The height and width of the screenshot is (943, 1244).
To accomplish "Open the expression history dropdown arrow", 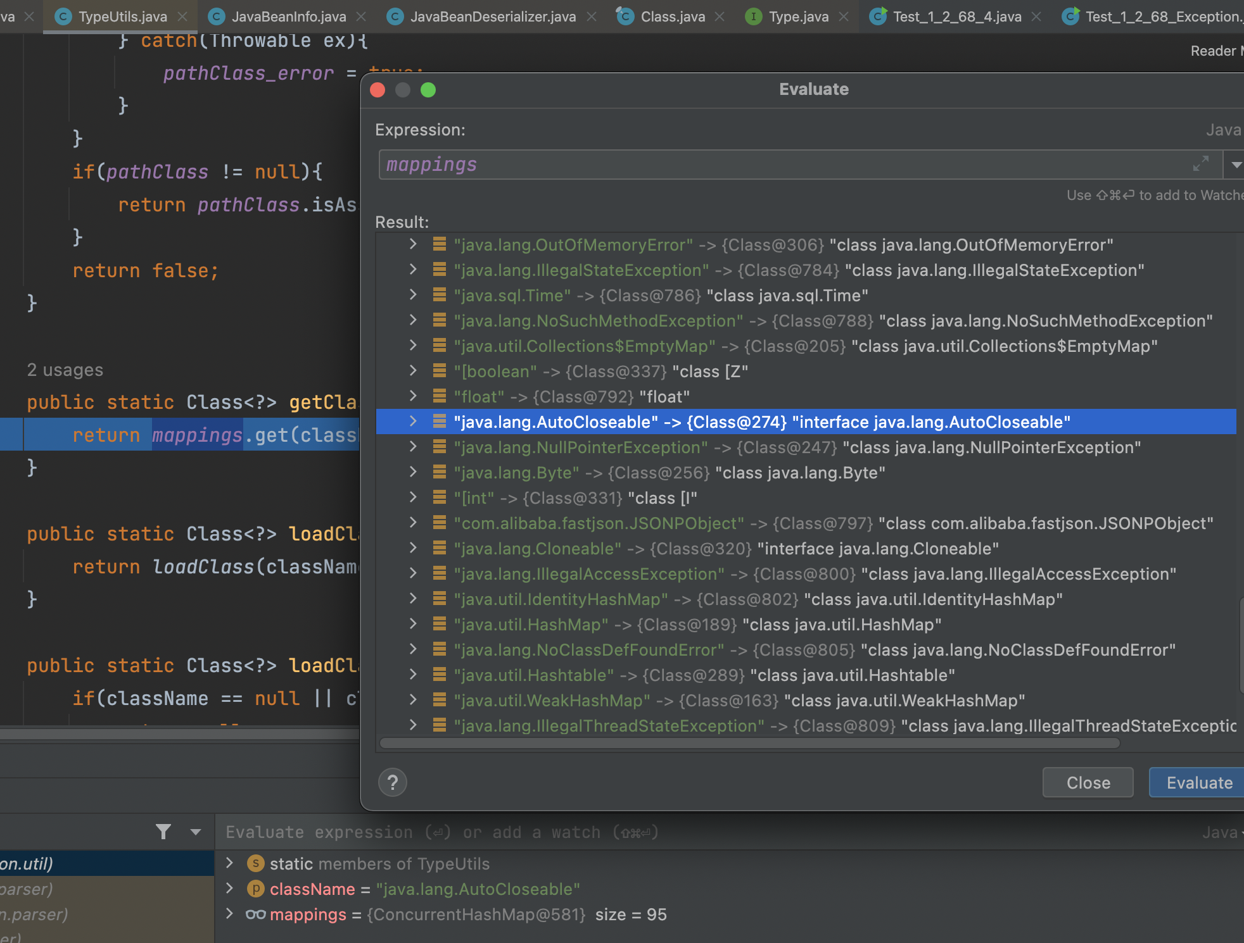I will 1236,165.
